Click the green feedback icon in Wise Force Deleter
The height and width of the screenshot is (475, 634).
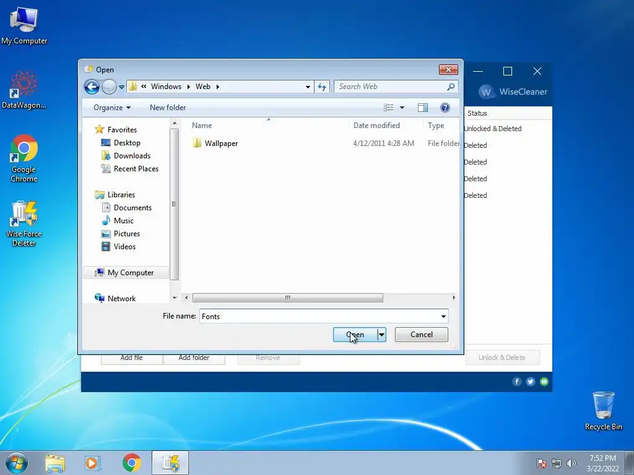point(544,382)
